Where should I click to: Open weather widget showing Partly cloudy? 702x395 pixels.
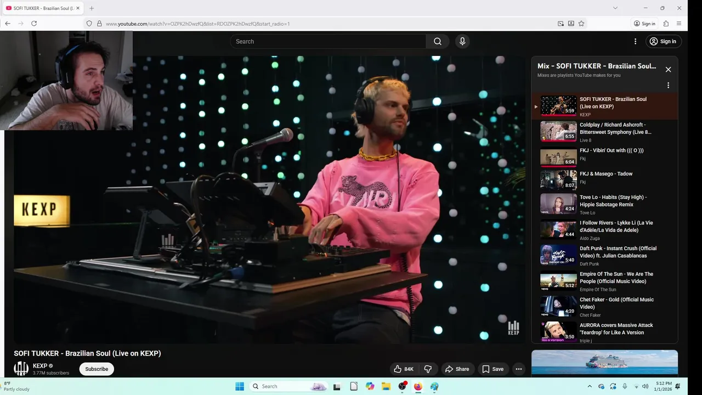point(18,386)
